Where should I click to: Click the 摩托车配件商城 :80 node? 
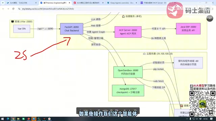188,63
